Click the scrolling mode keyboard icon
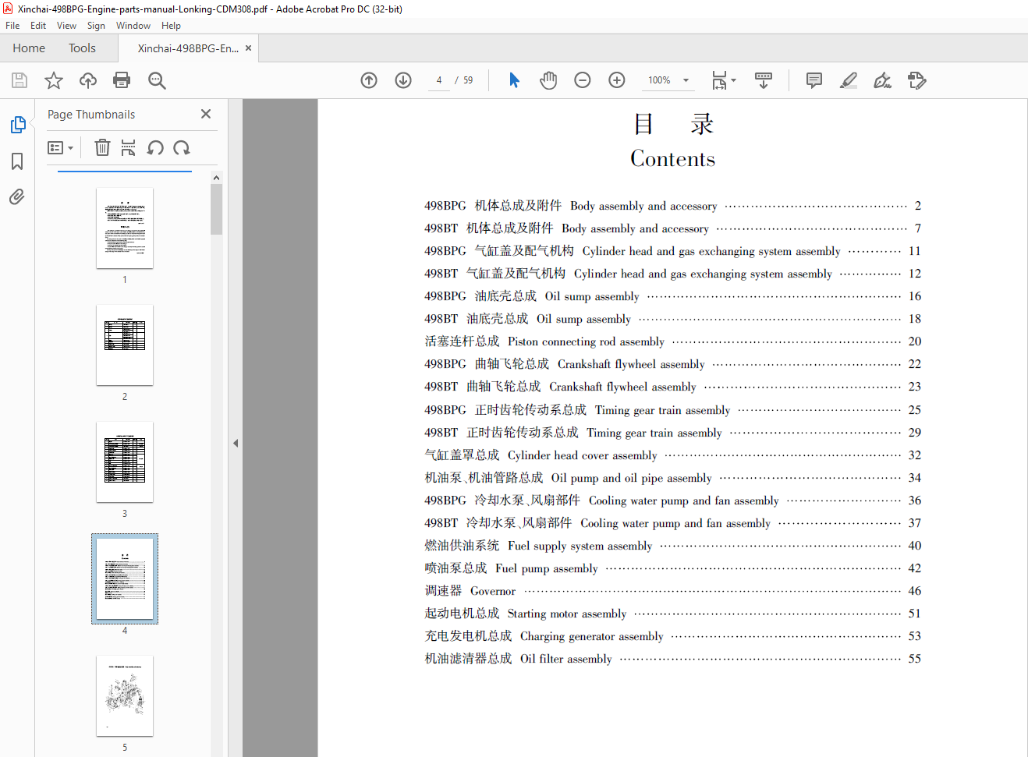1028x757 pixels. click(764, 80)
